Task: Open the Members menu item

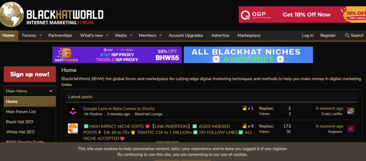Action: pos(148,36)
